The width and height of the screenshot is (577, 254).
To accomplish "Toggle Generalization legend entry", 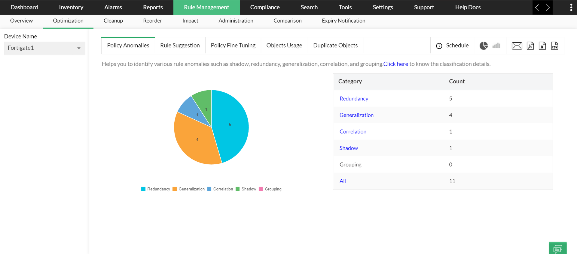I will tap(189, 189).
